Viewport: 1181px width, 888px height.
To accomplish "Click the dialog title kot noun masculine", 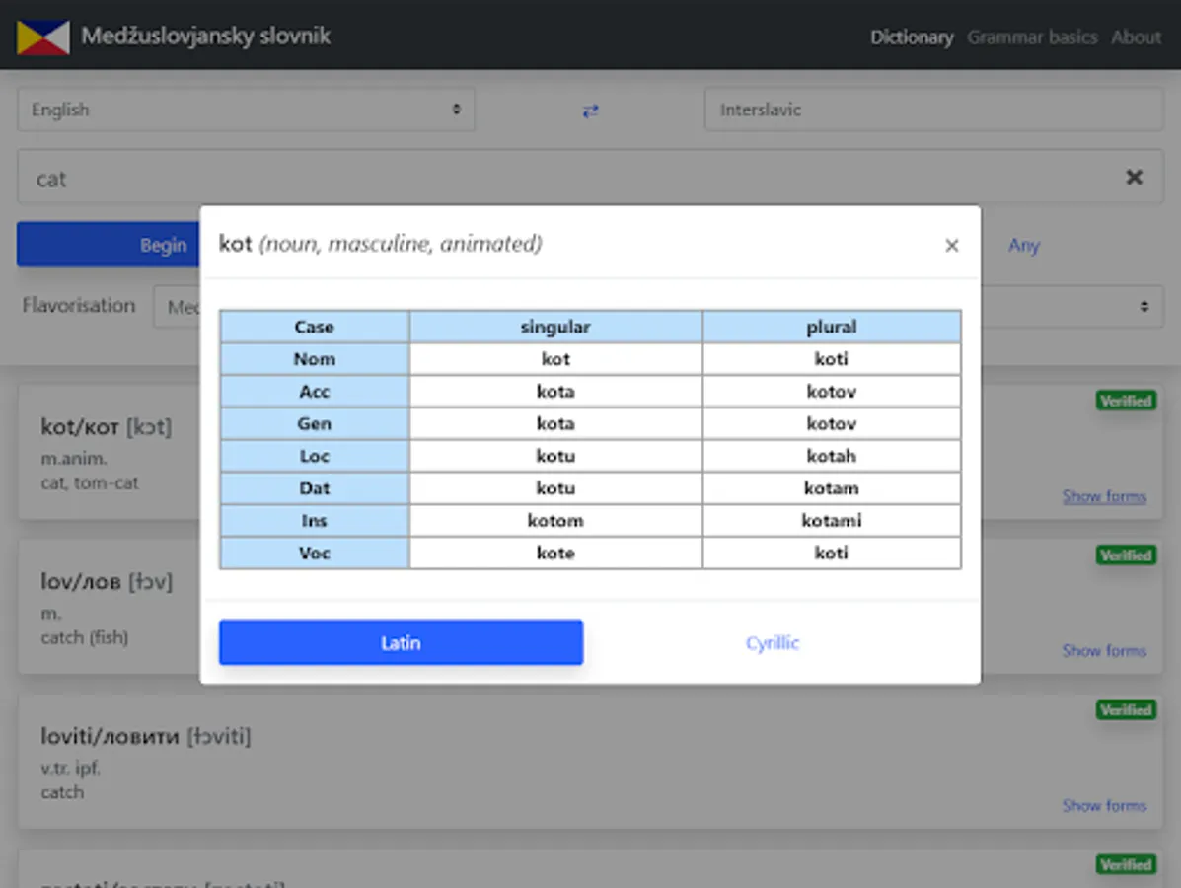I will [x=381, y=244].
